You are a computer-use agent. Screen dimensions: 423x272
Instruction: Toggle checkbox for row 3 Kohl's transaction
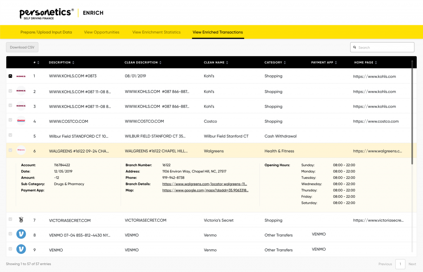(10, 105)
